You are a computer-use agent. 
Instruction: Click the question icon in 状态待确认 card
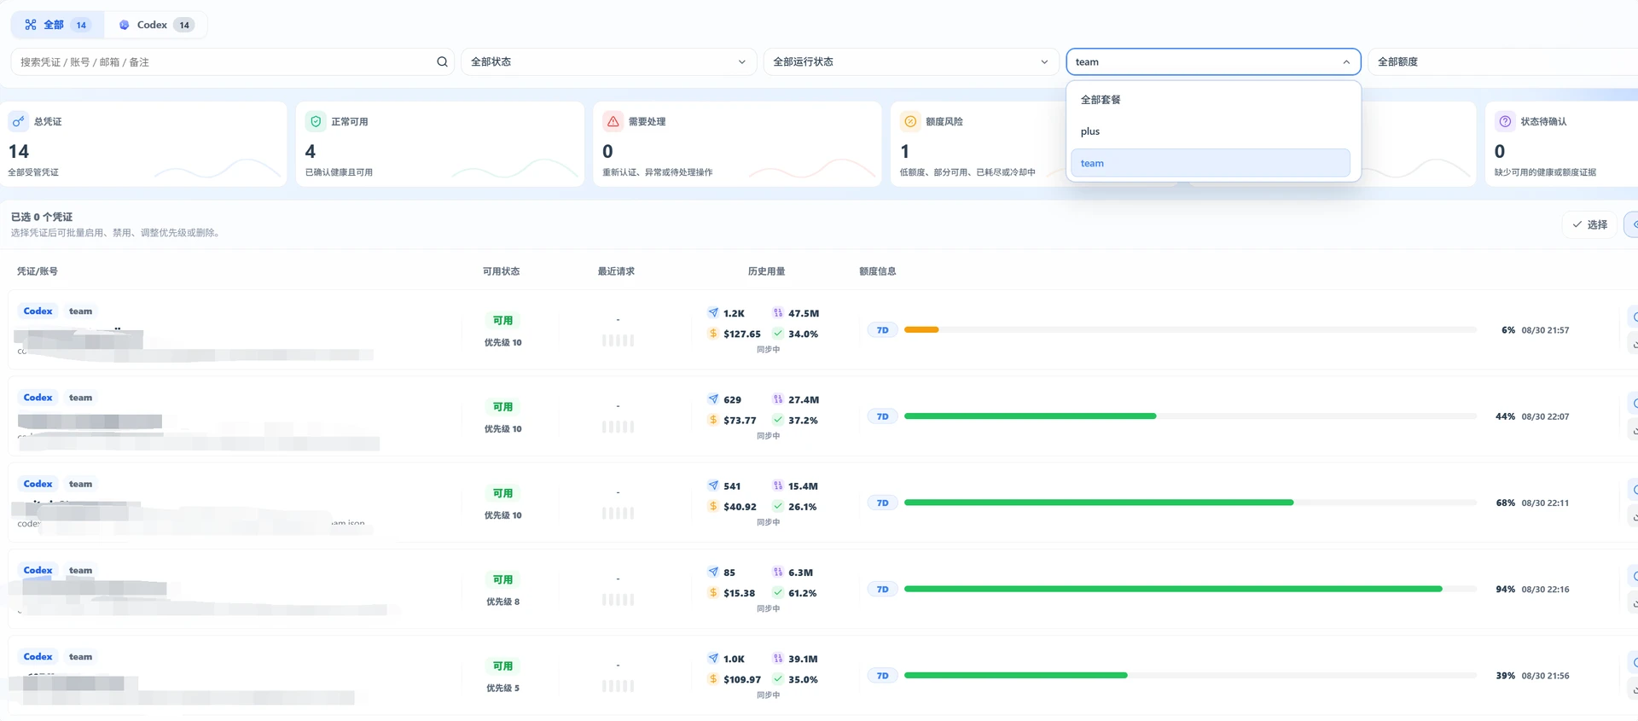tap(1505, 121)
